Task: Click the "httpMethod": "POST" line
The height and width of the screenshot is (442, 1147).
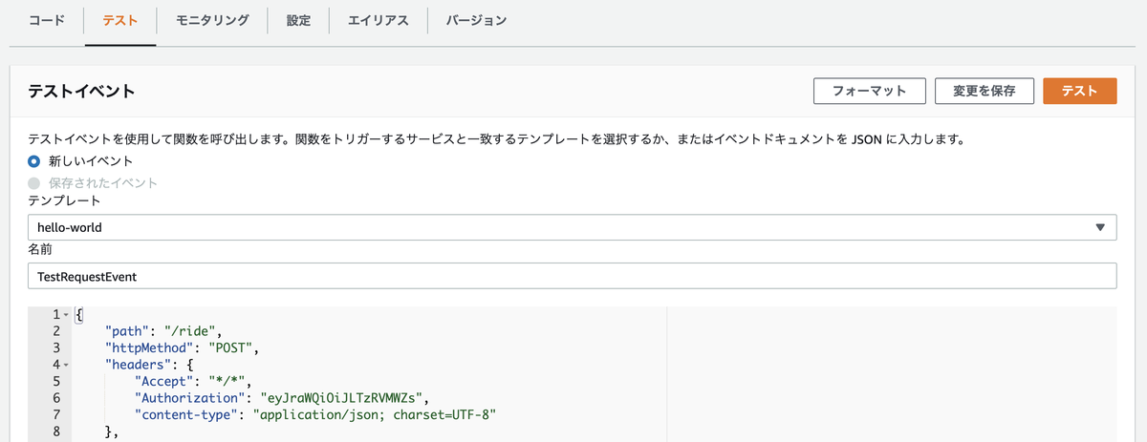Action: tap(182, 347)
